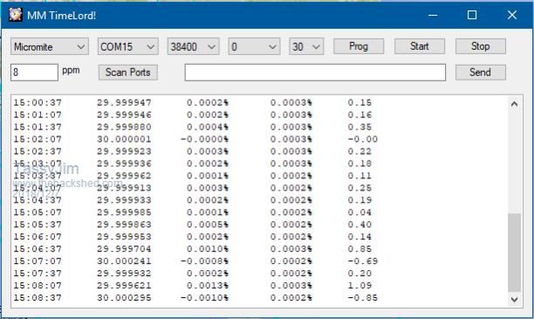Stop the timing measurement

click(481, 46)
